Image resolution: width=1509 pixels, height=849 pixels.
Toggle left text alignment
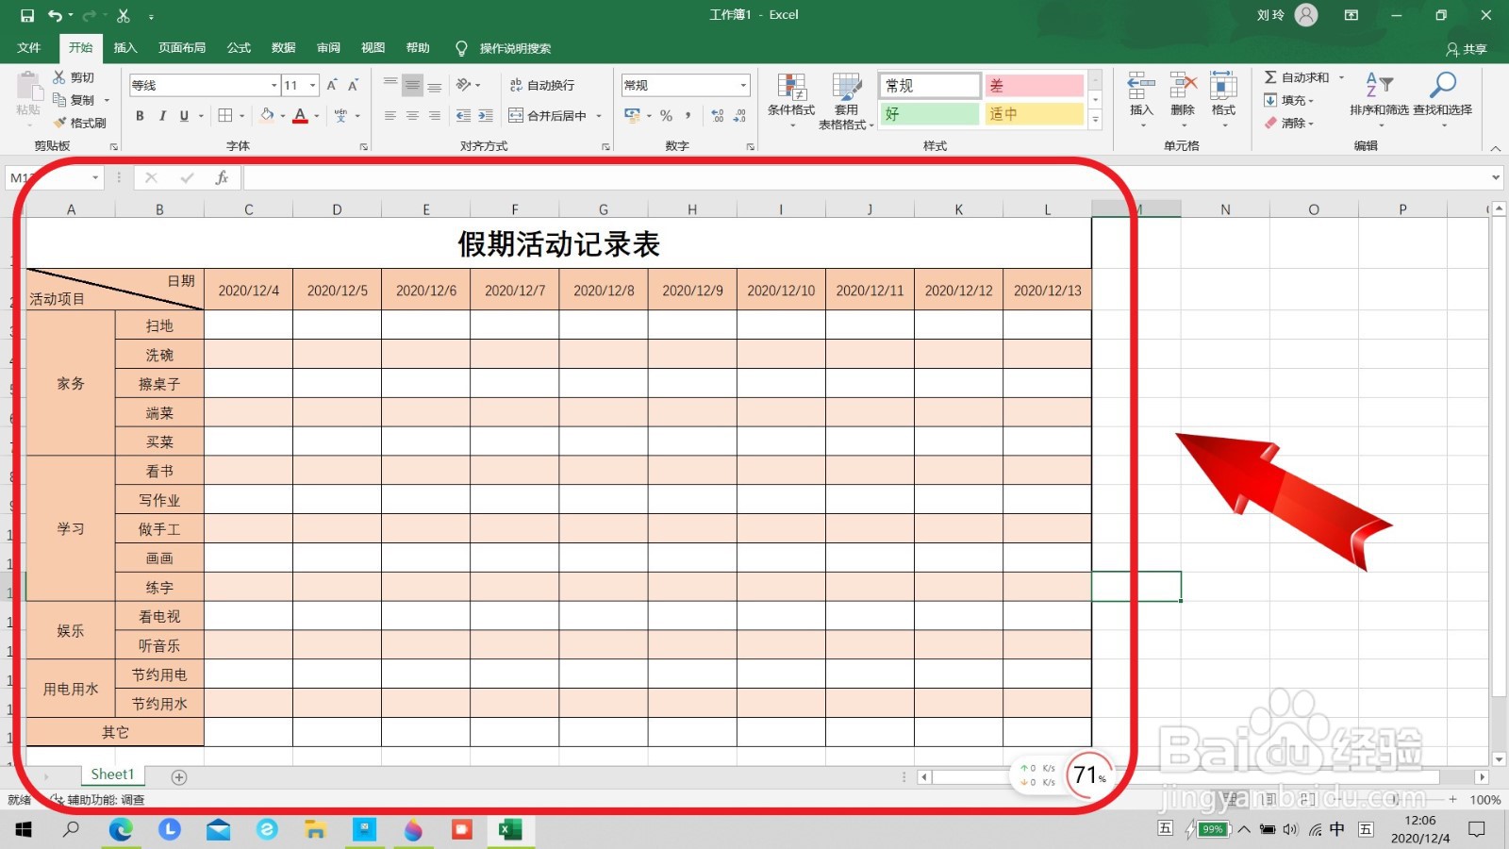point(390,115)
